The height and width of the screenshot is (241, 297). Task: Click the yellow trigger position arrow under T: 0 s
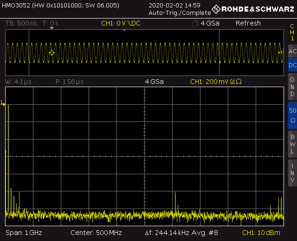[x=52, y=29]
